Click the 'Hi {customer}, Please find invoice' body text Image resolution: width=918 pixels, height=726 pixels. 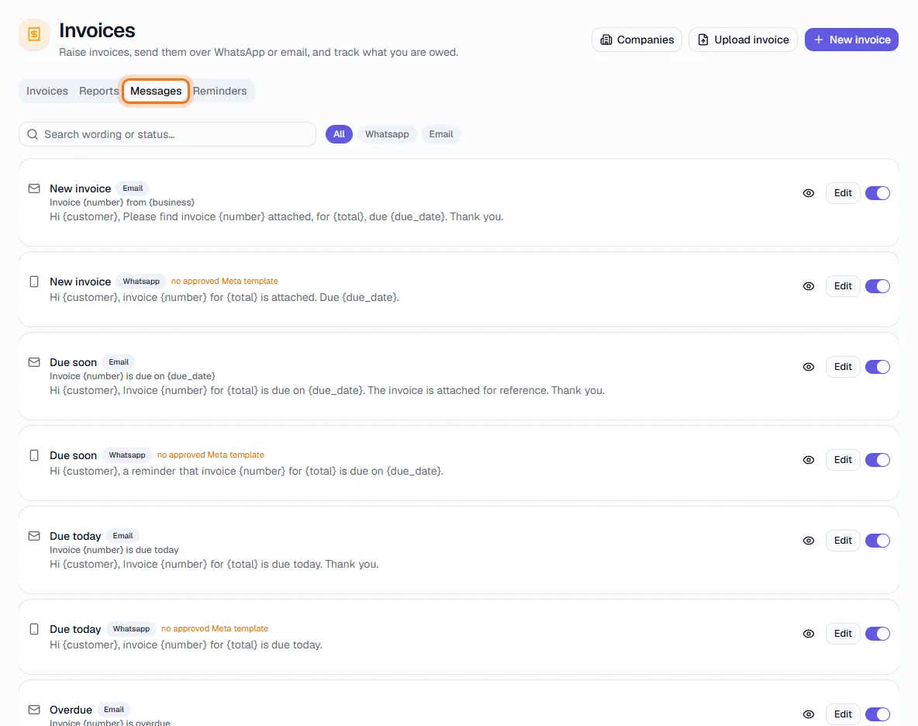[x=276, y=216]
